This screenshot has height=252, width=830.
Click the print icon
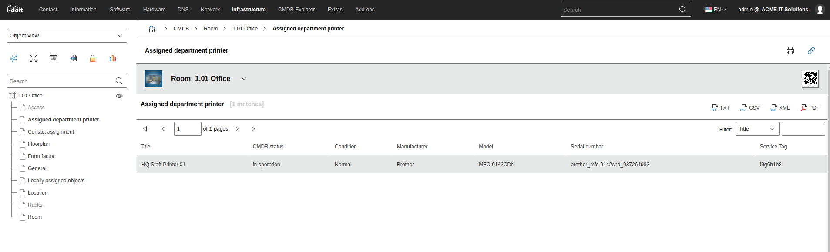(x=790, y=50)
